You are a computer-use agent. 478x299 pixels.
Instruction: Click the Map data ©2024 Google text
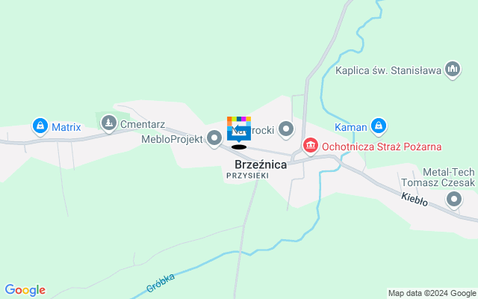tap(432, 293)
